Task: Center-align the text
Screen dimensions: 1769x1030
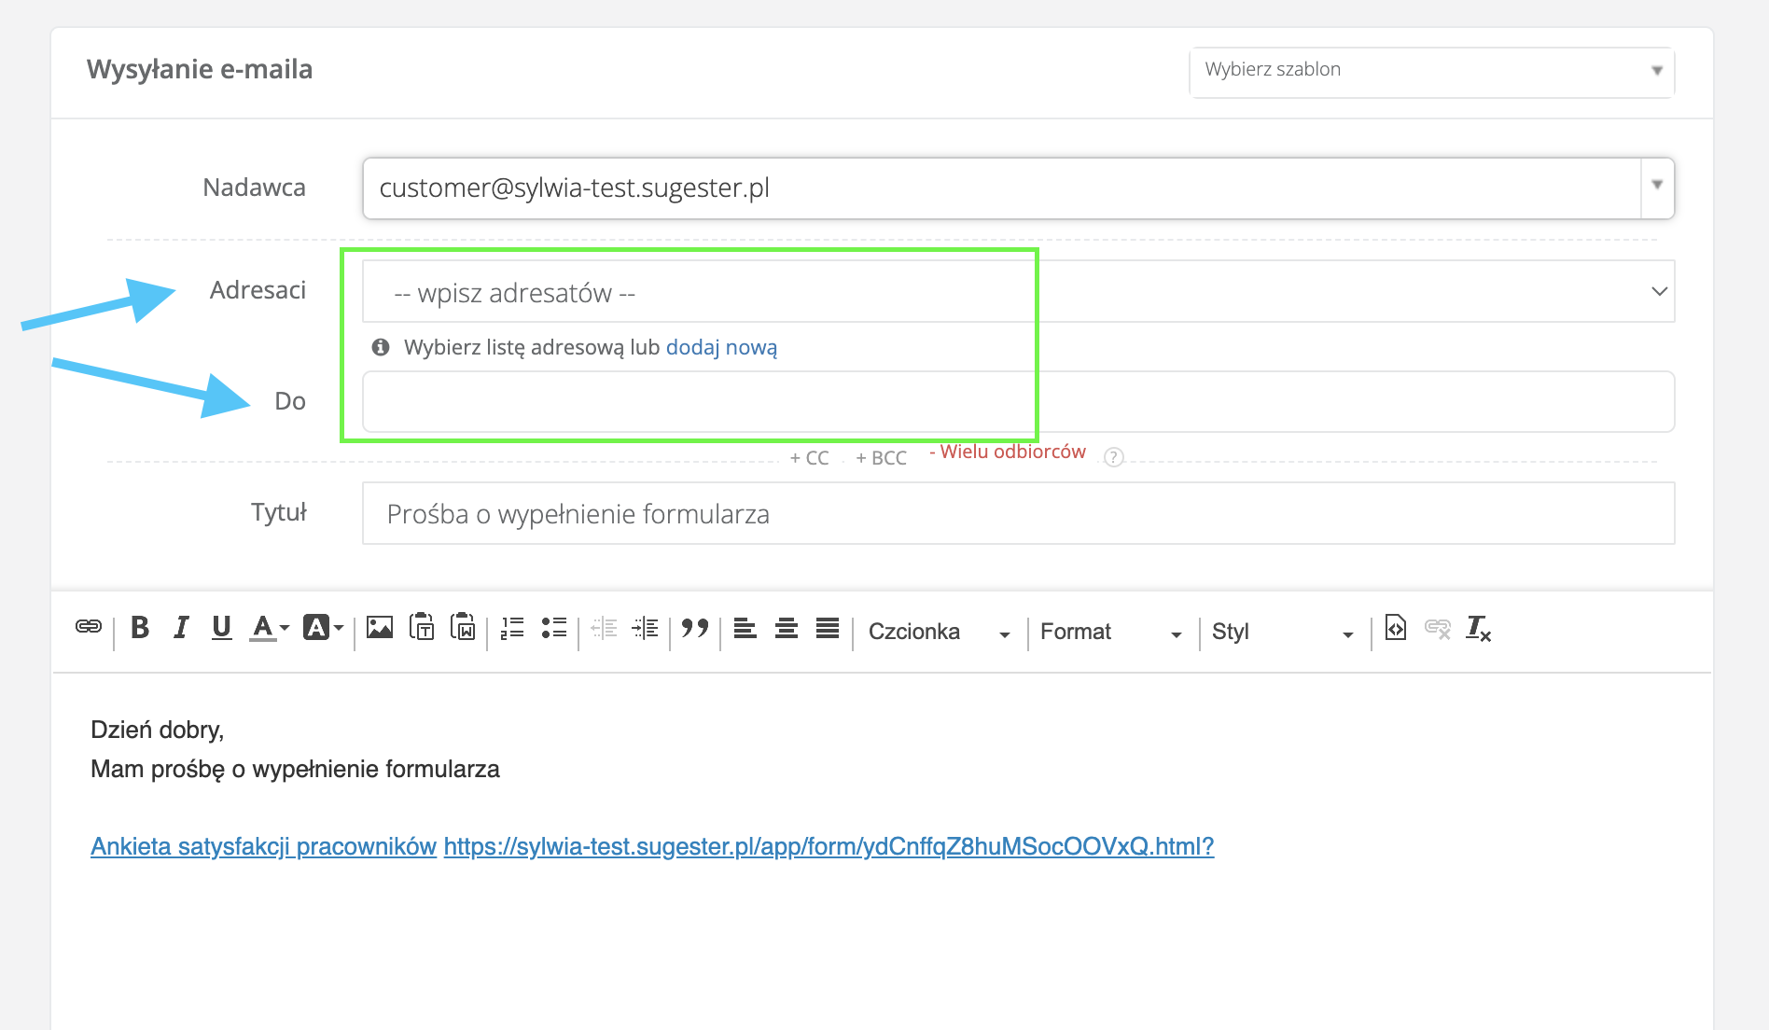Action: (x=787, y=628)
